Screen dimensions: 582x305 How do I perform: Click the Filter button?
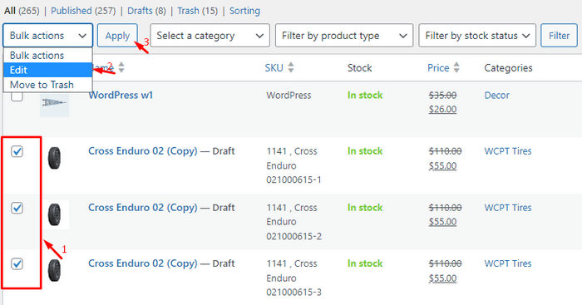click(x=559, y=36)
